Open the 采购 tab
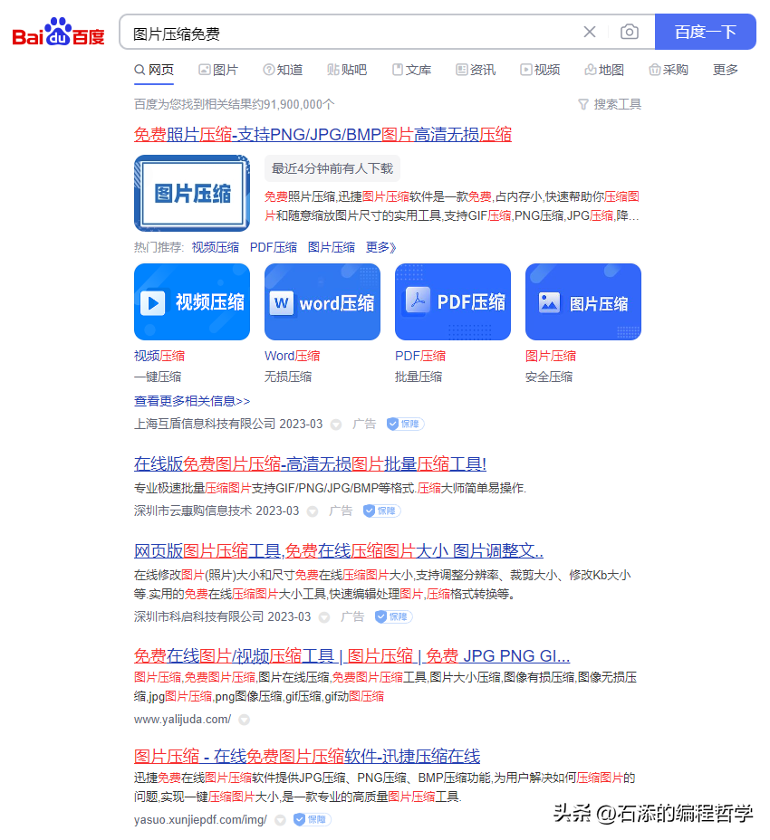This screenshot has width=770, height=840. tap(669, 71)
